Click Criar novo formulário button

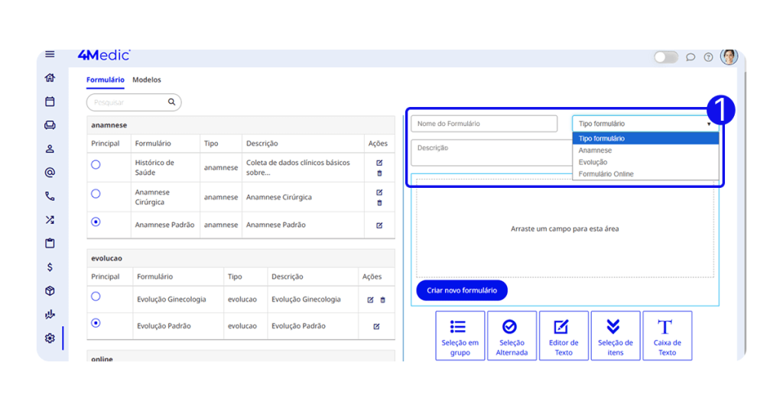click(462, 291)
